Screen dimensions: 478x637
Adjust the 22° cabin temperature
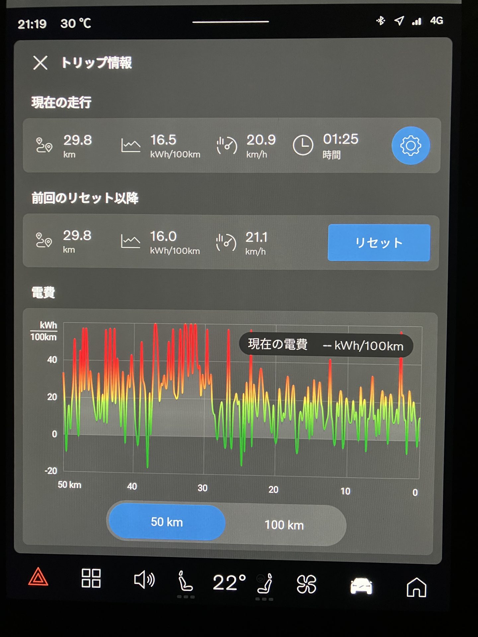pyautogui.click(x=229, y=583)
